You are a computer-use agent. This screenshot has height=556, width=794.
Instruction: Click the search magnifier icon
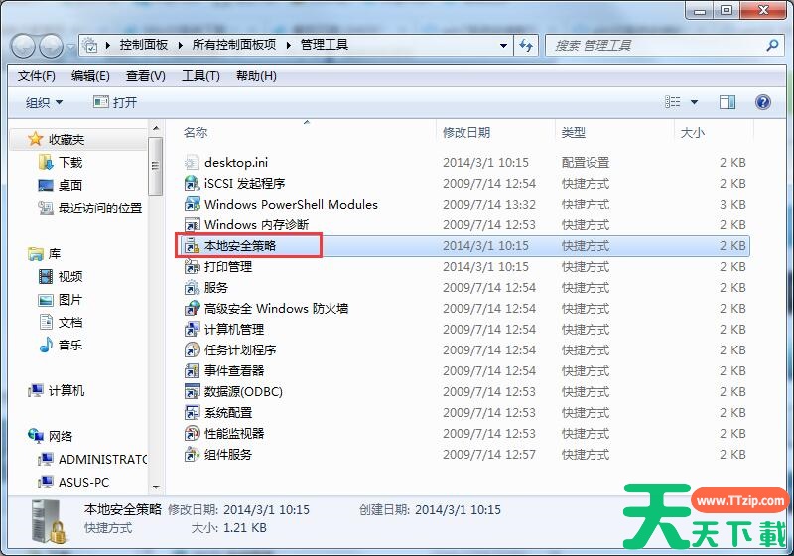pos(772,45)
